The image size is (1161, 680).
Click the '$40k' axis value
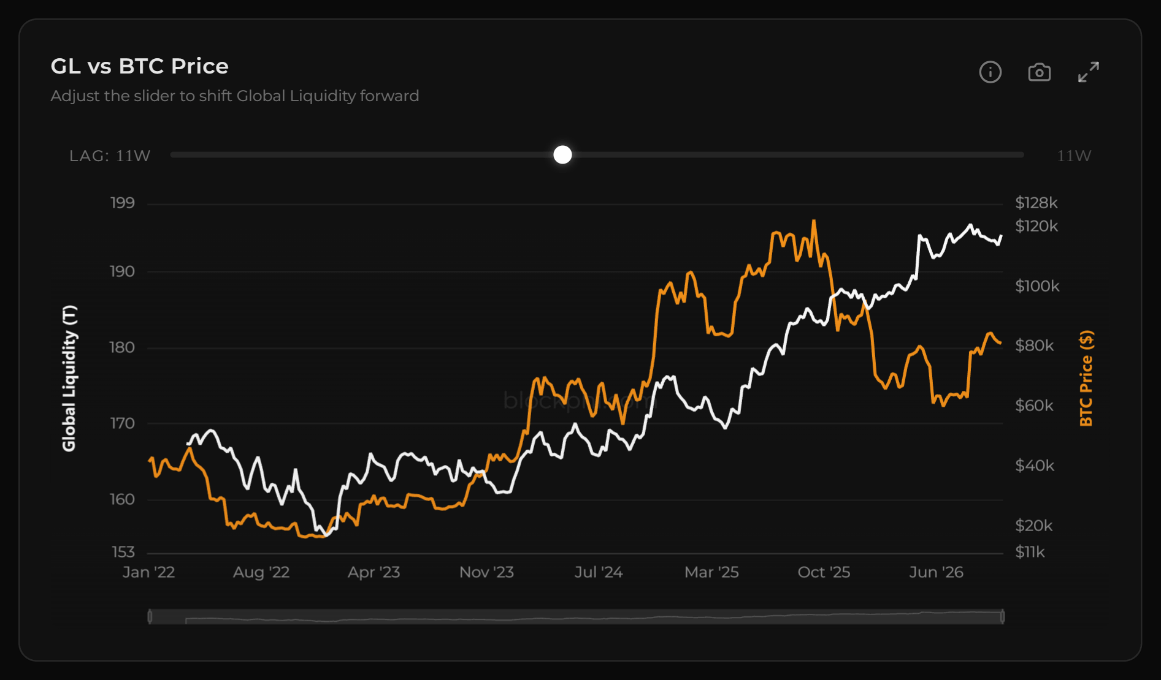point(1035,466)
